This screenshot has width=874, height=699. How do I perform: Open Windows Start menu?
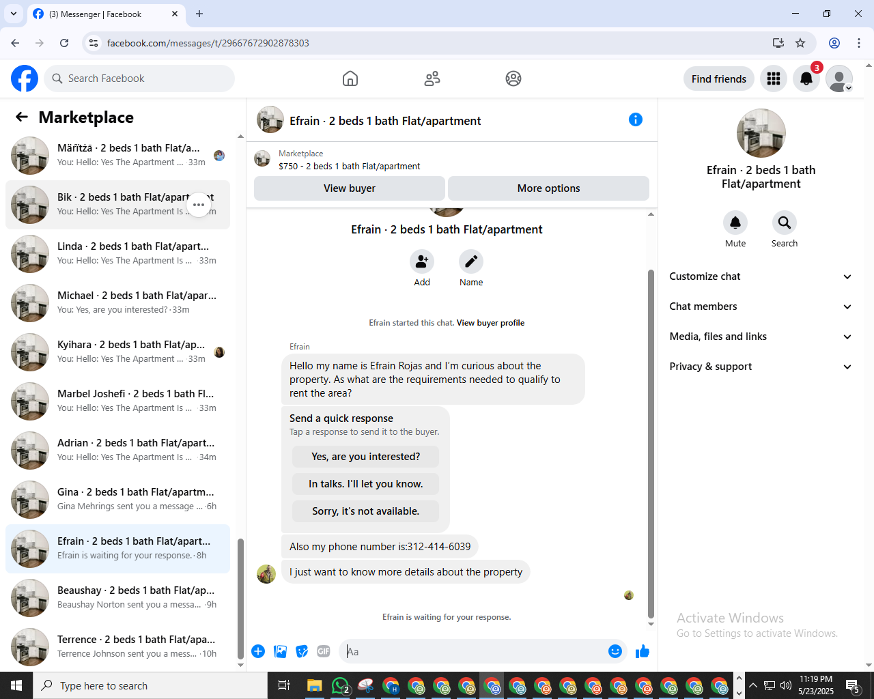coord(16,685)
